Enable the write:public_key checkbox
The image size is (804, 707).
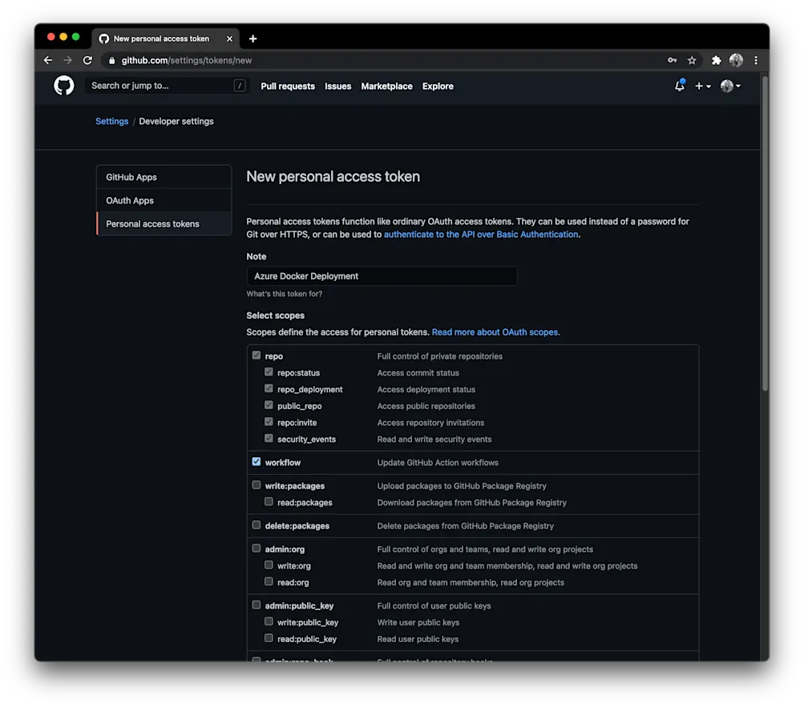[x=269, y=621]
